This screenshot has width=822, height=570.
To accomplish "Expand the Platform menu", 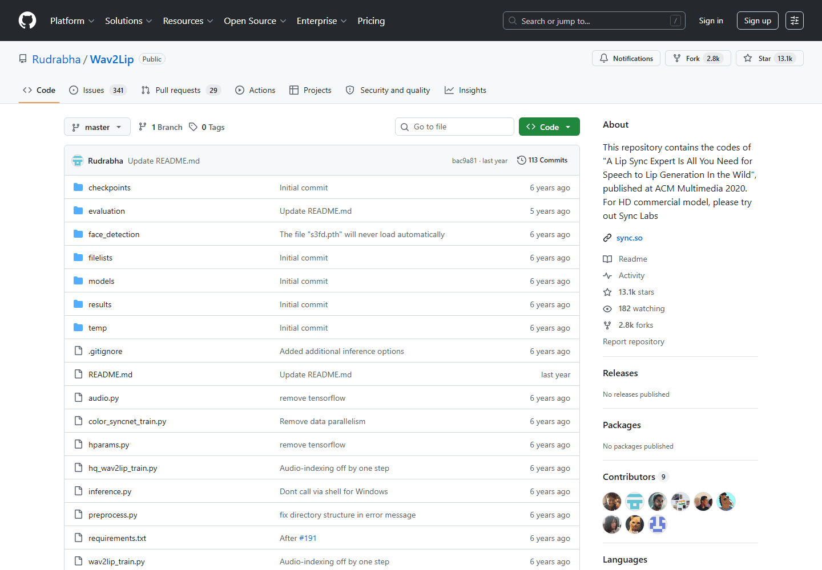I will pos(72,21).
